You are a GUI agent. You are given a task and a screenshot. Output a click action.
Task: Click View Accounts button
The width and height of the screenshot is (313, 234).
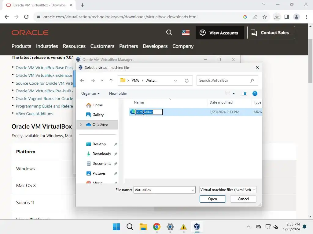coord(220,33)
